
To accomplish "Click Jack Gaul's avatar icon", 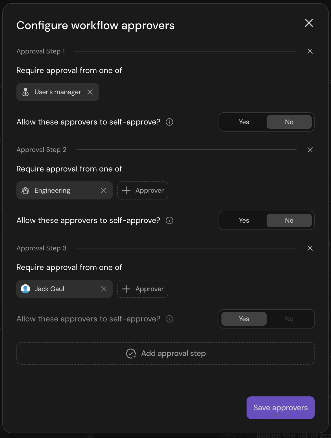I will [x=25, y=289].
